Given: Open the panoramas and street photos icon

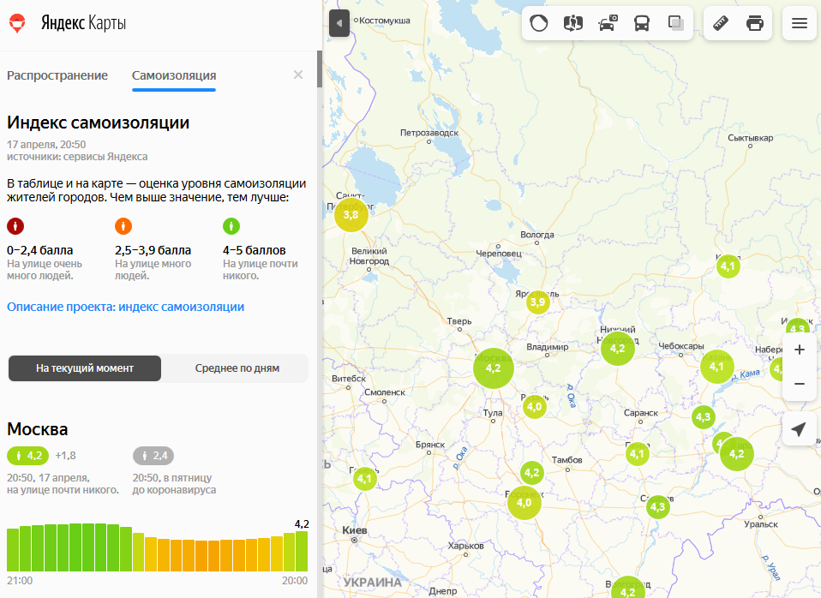Looking at the screenshot, I should pyautogui.click(x=572, y=23).
